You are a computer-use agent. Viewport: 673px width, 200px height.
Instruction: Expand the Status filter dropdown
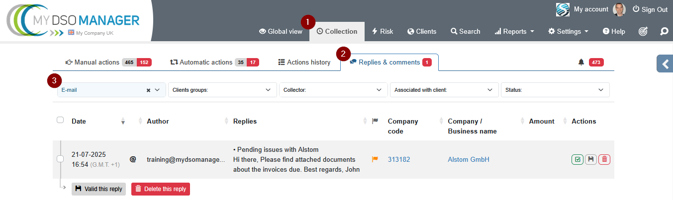pyautogui.click(x=555, y=90)
